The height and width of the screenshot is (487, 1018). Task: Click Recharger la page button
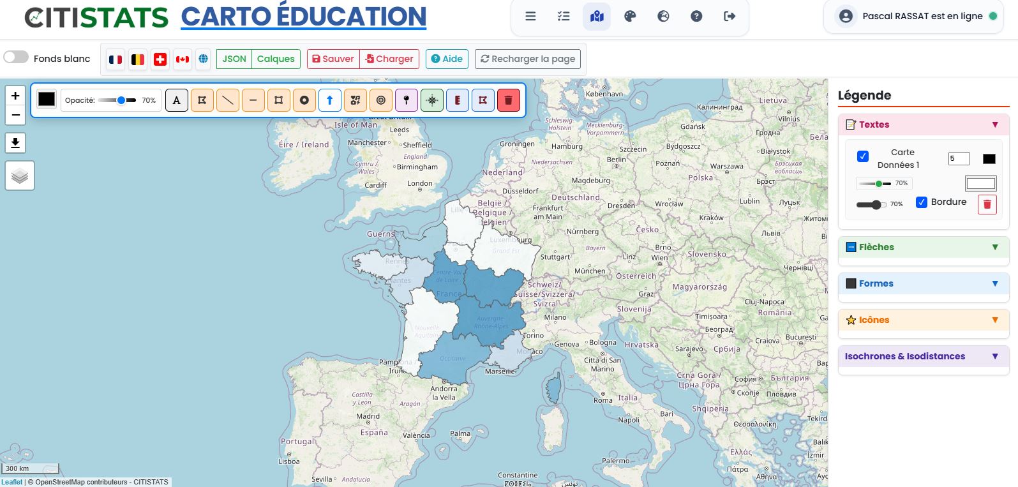pyautogui.click(x=528, y=59)
